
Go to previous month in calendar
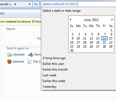coord(70,20)
